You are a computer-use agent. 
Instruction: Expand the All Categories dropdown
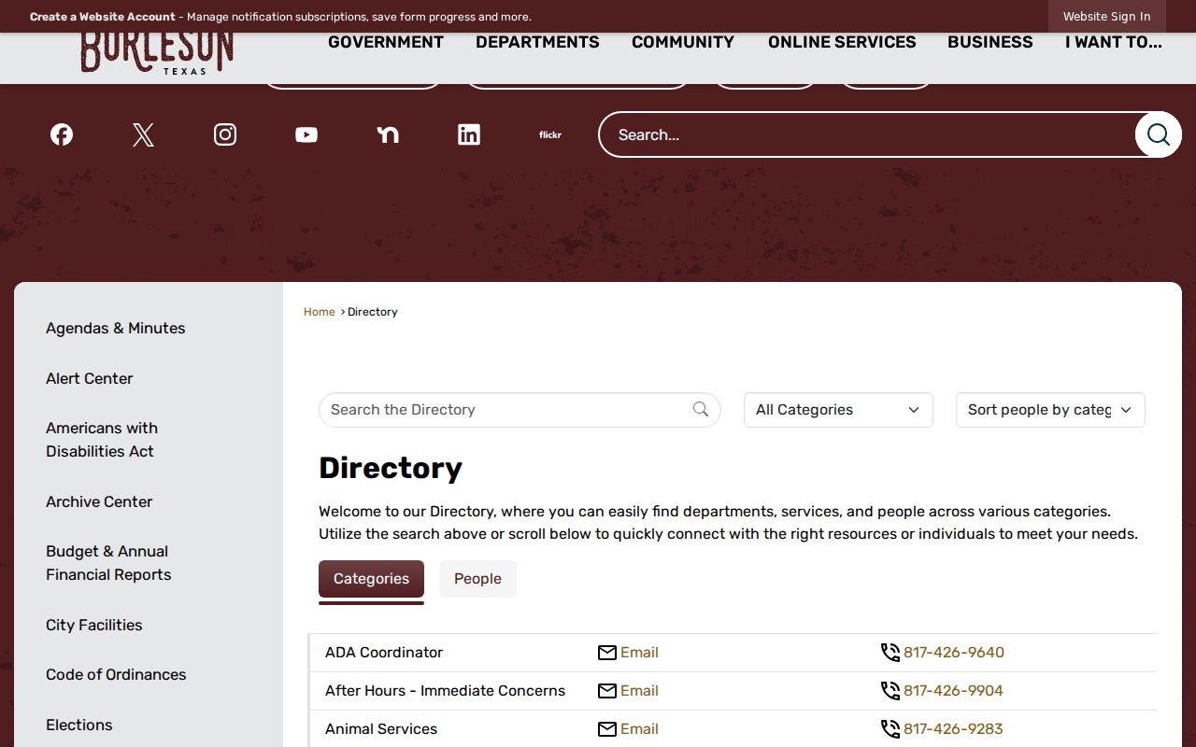(838, 410)
